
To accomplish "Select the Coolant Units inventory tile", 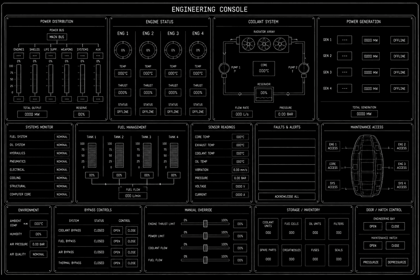I will [x=268, y=228].
